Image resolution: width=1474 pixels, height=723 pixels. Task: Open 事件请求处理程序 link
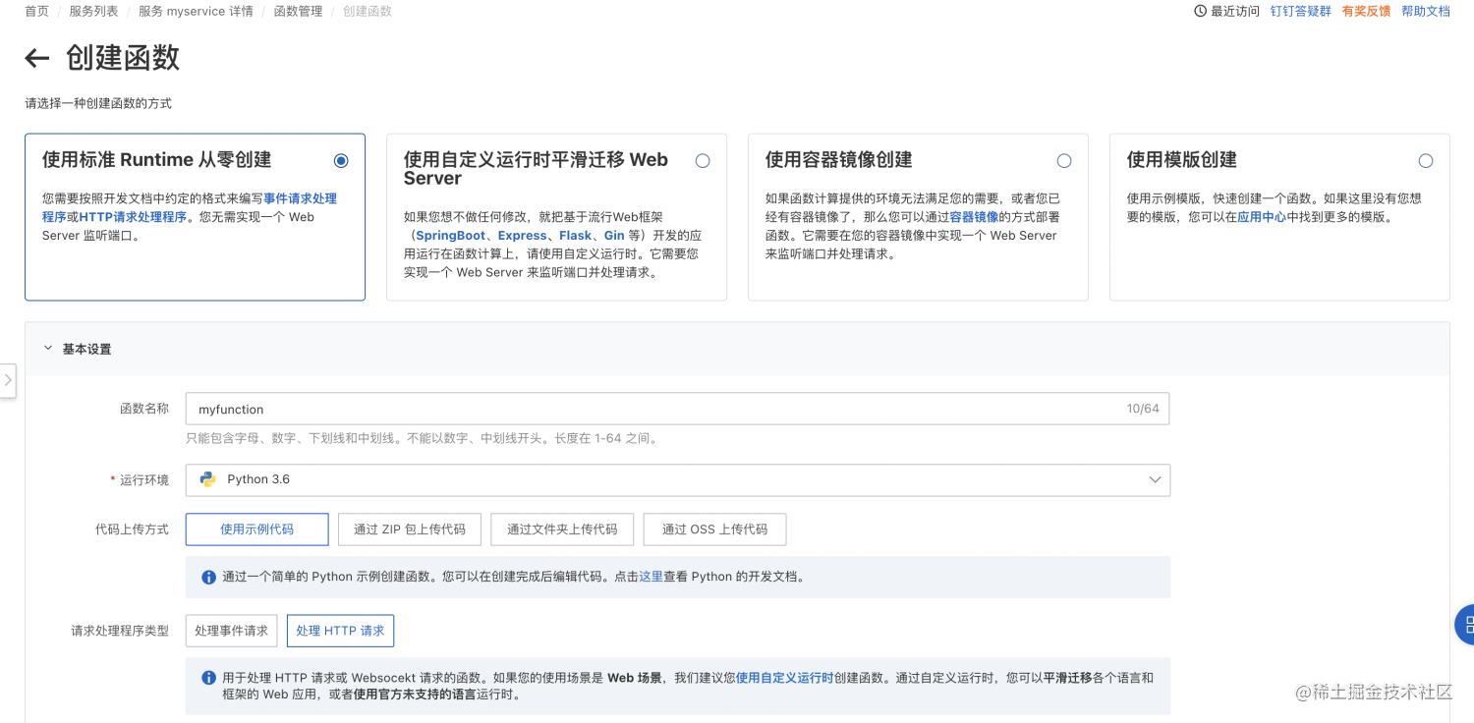300,198
